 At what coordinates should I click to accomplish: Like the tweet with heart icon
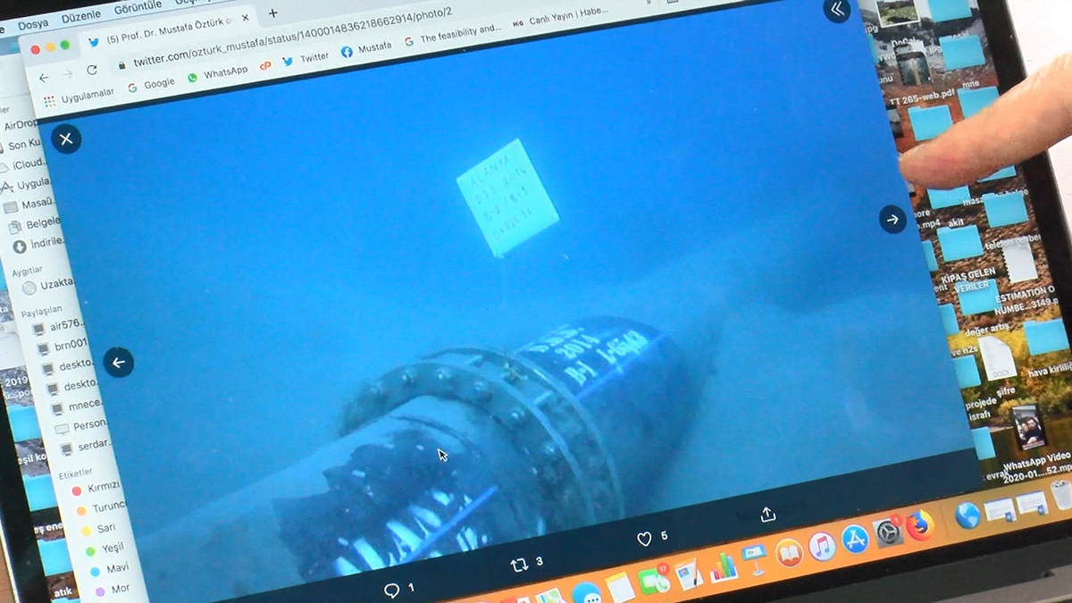(644, 539)
